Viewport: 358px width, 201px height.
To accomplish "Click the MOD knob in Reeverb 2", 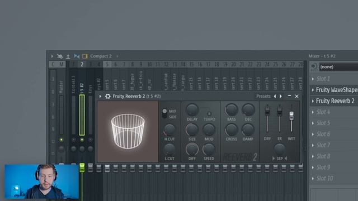I will [209, 130].
